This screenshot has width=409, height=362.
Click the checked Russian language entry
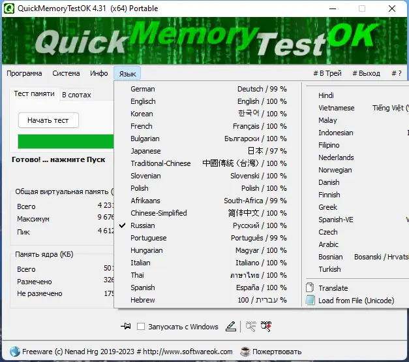(208, 225)
